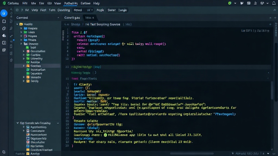Viewport: 278px width, 156px height.
Task: Open the blue circular activity bar icon
Action: pos(4,13)
